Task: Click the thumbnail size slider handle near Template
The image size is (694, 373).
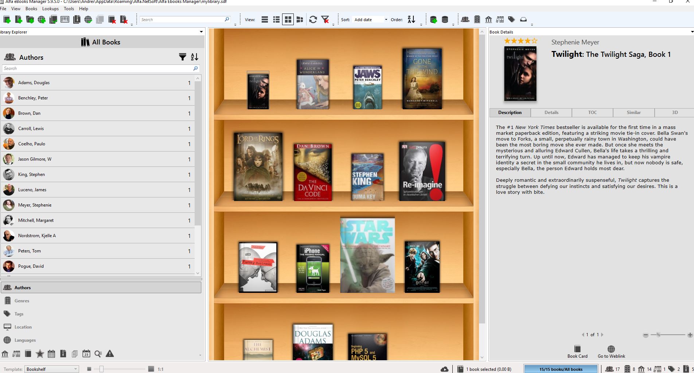Action: (x=101, y=369)
